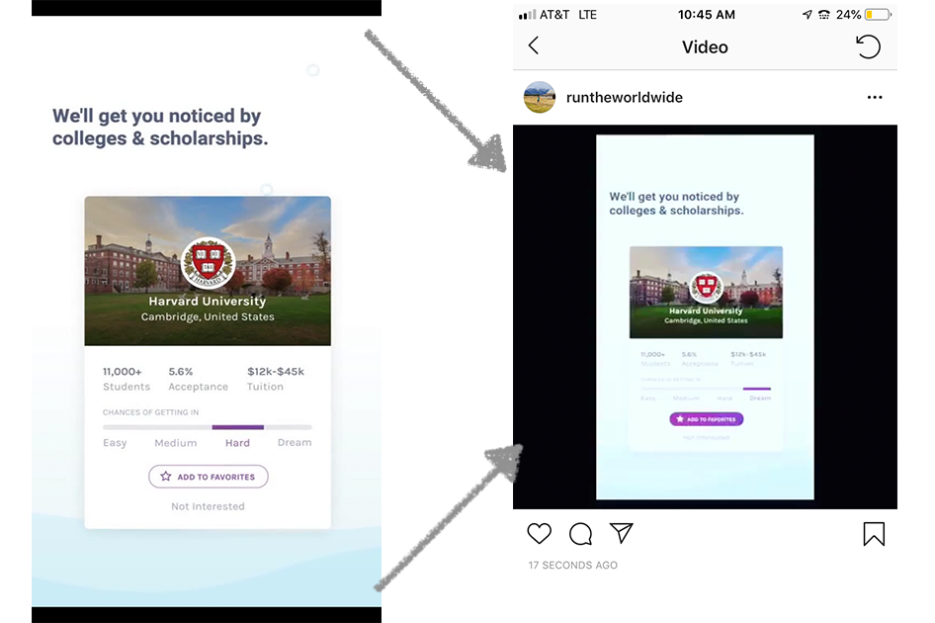935x623 pixels.
Task: Open the runtheworldwide username link
Action: [x=625, y=97]
